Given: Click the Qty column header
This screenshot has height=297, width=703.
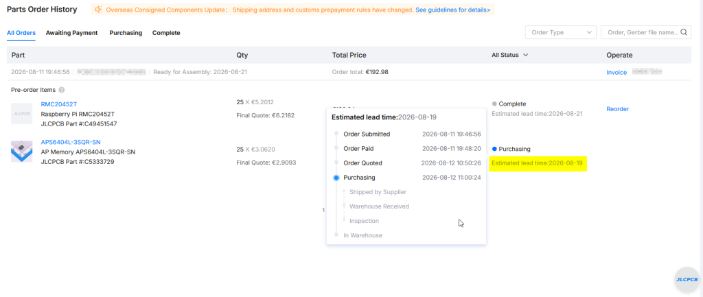Looking at the screenshot, I should point(242,55).
